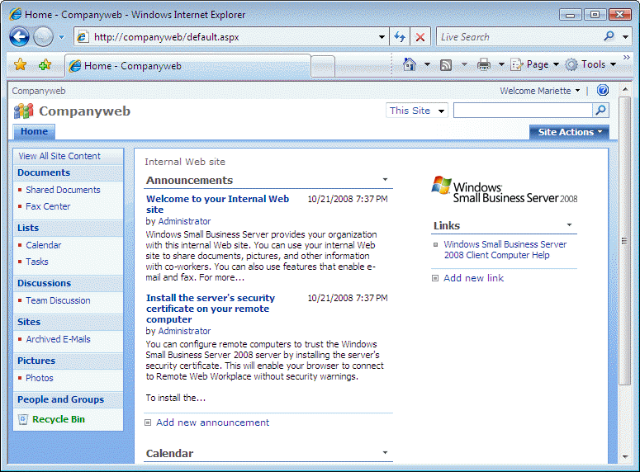Expand the address bar history dropdown

[x=382, y=37]
